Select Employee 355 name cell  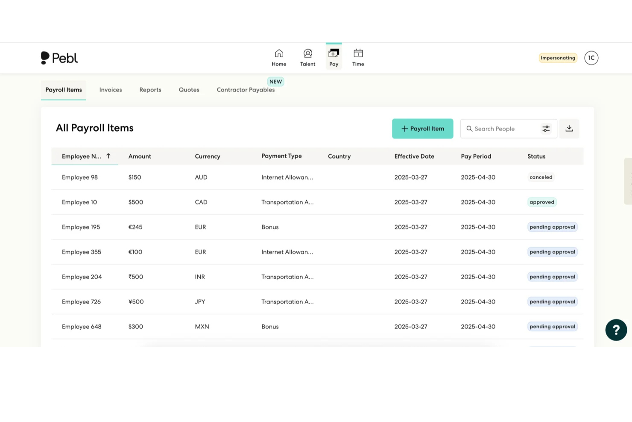click(82, 252)
